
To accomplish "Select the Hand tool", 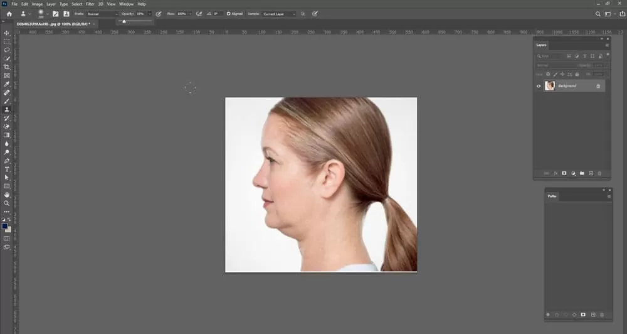I will click(6, 195).
